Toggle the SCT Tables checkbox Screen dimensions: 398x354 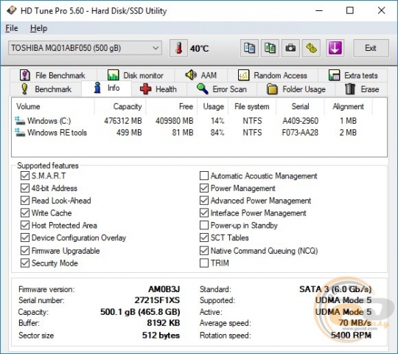tap(204, 237)
